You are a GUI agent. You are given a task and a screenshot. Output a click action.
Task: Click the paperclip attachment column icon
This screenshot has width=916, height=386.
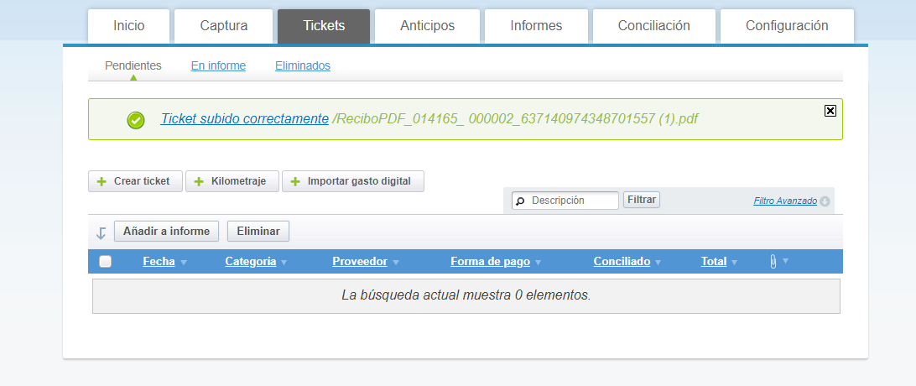click(x=773, y=262)
